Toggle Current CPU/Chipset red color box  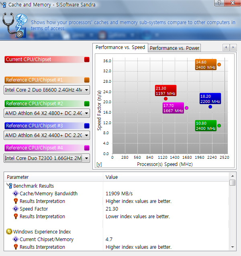87,59
